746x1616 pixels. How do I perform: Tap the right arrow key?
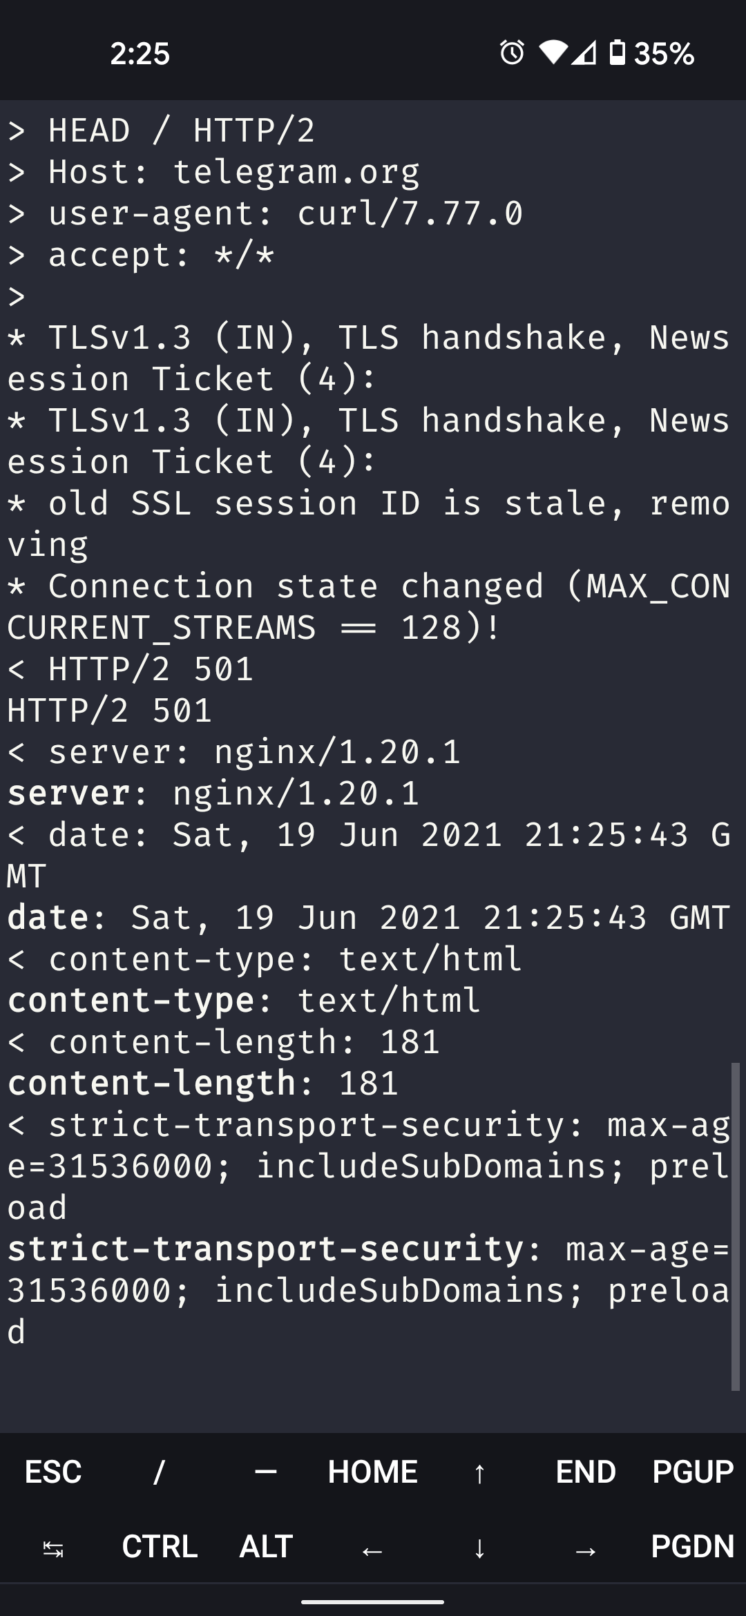click(x=586, y=1548)
